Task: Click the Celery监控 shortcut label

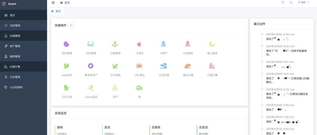Action: (x=91, y=97)
